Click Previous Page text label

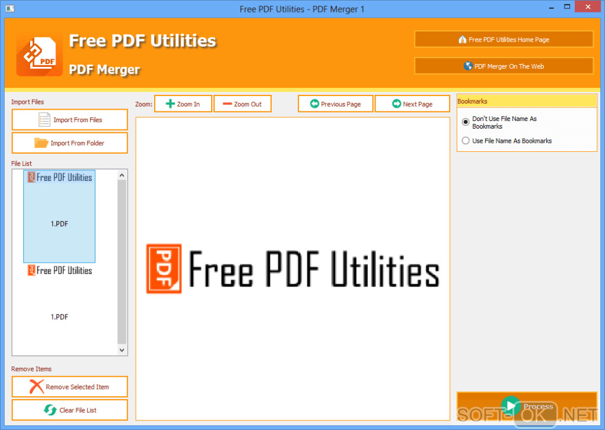point(340,104)
